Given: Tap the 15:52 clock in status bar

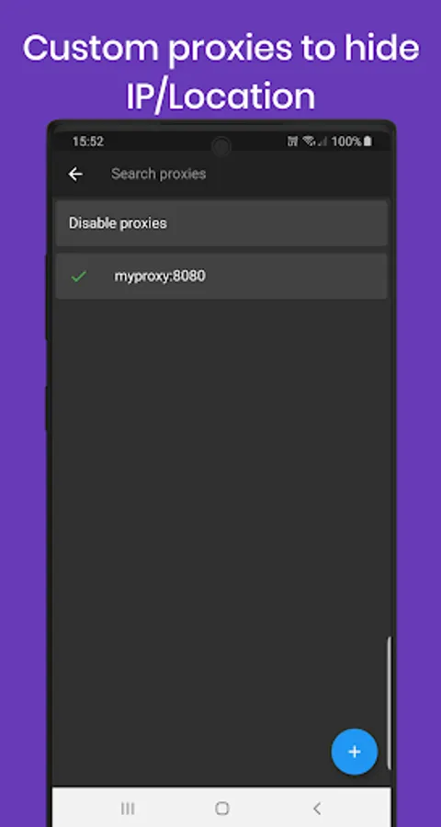Looking at the screenshot, I should click(x=87, y=142).
